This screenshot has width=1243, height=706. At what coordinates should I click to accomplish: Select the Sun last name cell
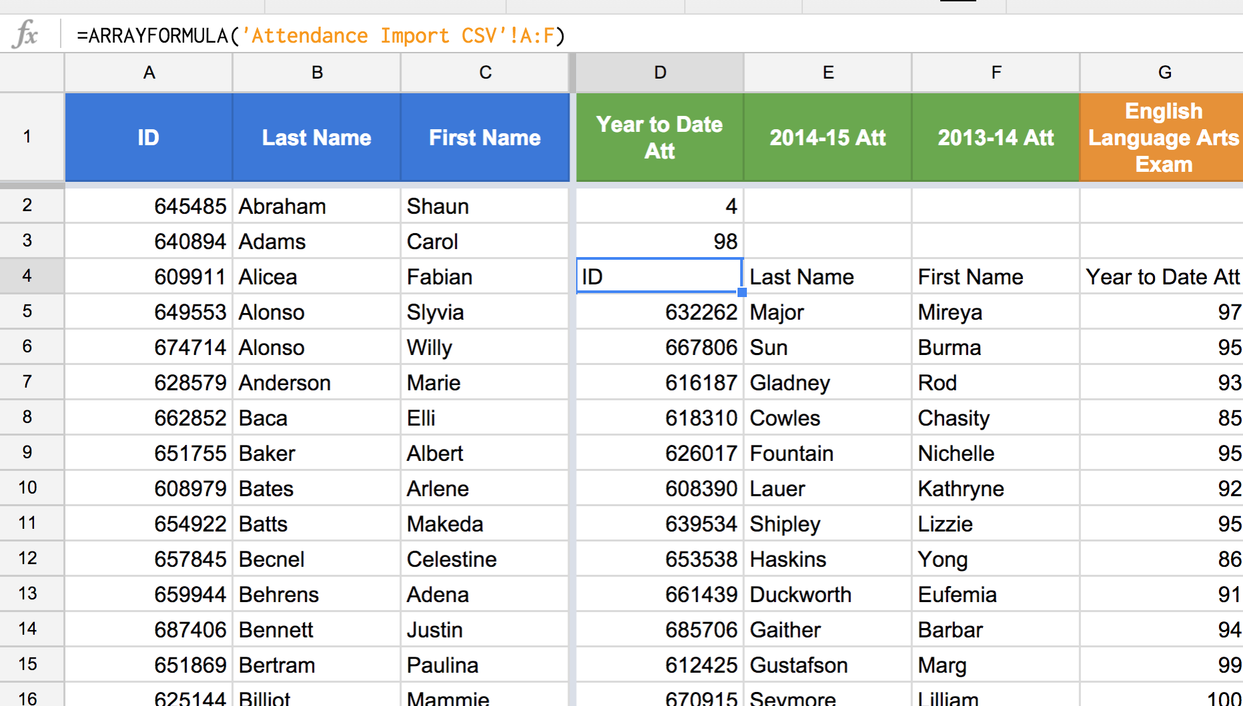[x=828, y=347]
